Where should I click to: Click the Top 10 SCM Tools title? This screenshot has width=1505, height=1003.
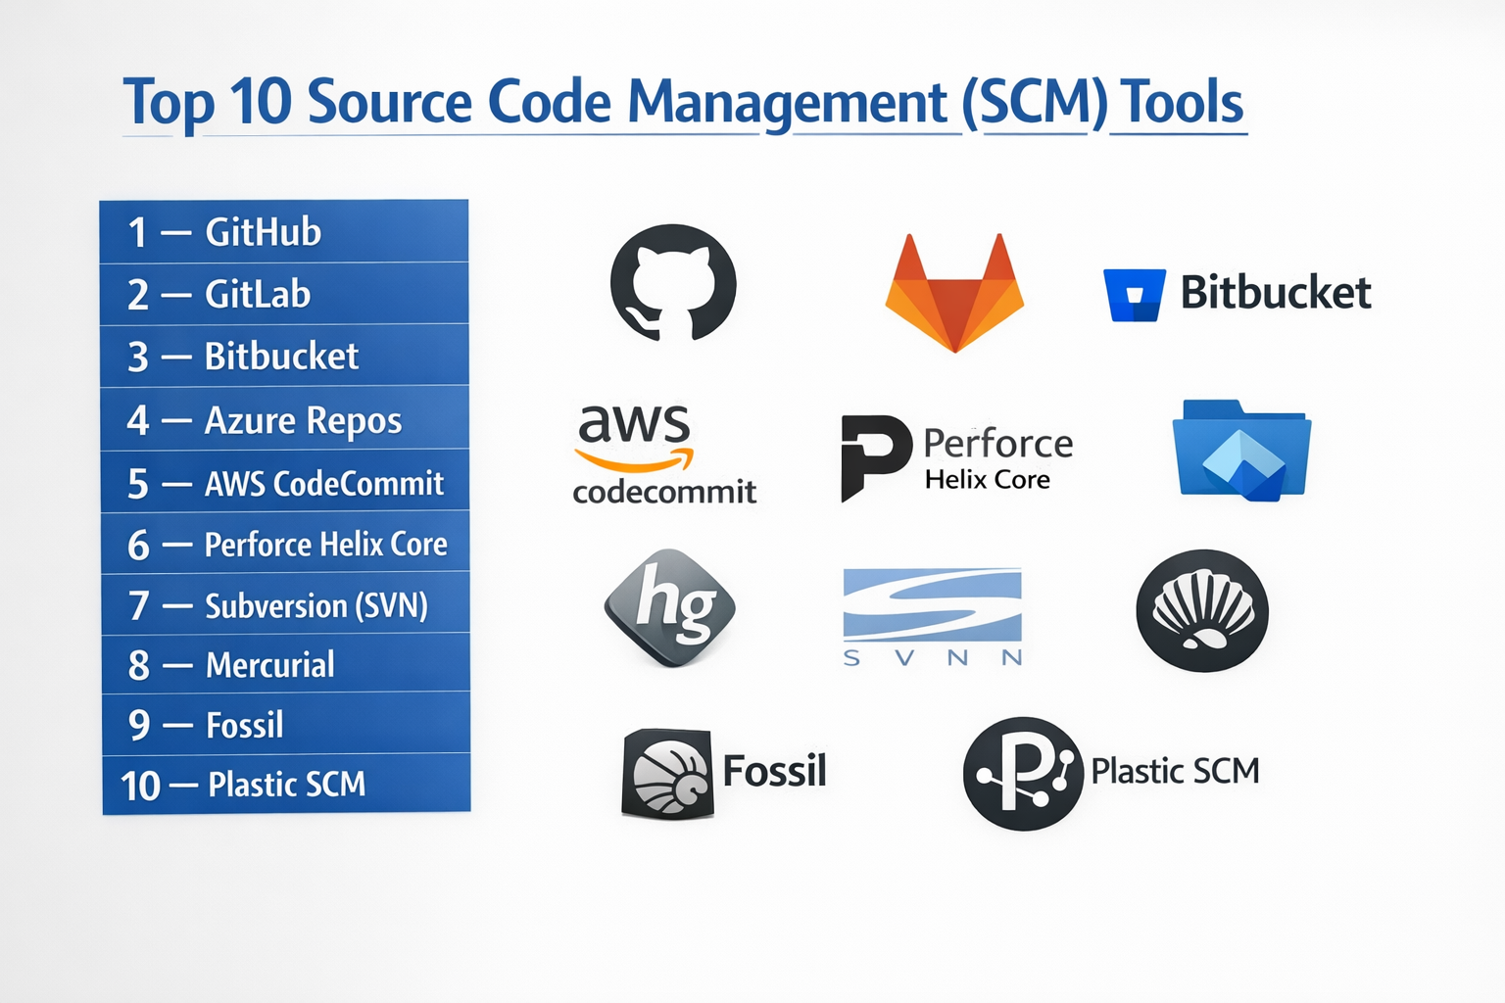(683, 103)
